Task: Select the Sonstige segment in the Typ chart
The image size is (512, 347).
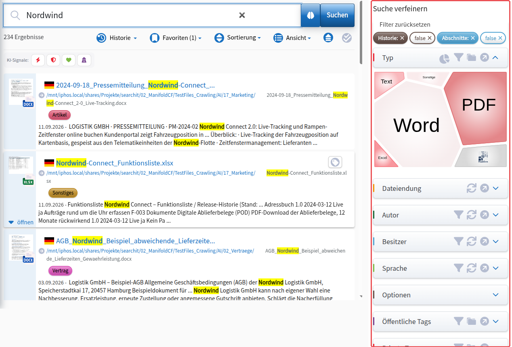Action: [x=429, y=77]
